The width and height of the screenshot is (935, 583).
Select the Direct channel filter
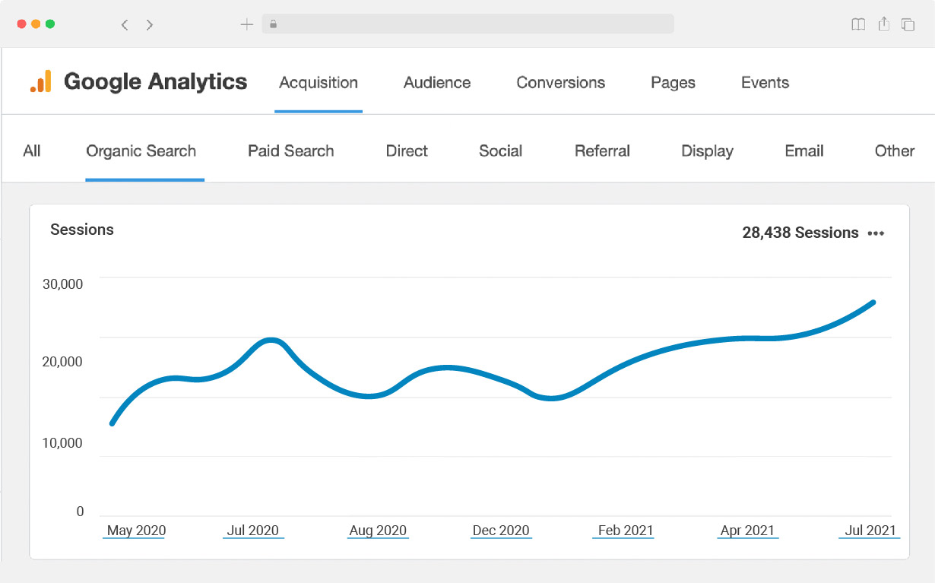tap(407, 151)
